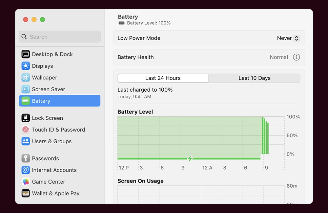Click the "12 A" chart axis label
Viewport: 328px width, 213px height.
[x=207, y=168]
